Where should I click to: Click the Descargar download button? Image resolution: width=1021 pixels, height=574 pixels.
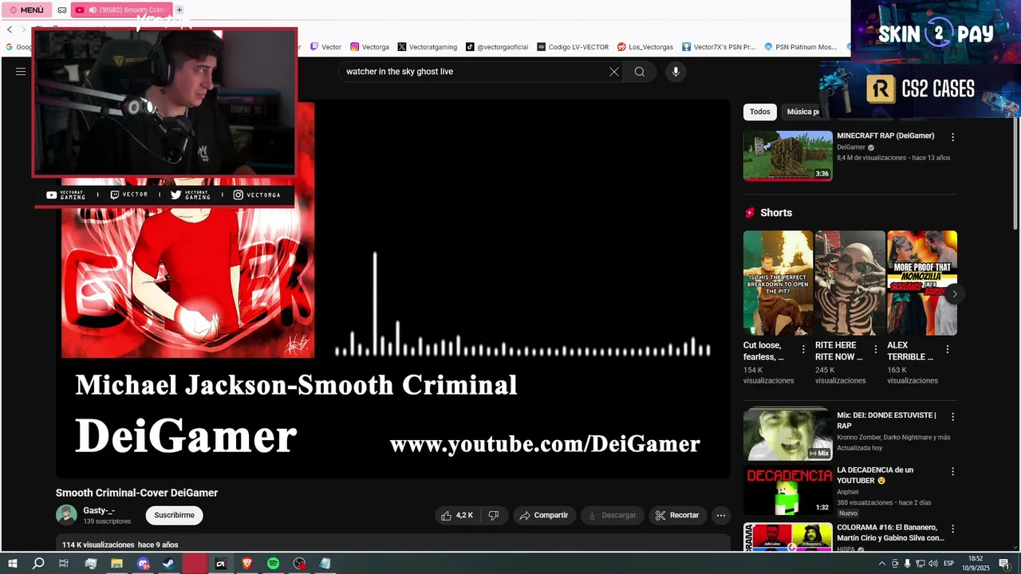click(613, 516)
